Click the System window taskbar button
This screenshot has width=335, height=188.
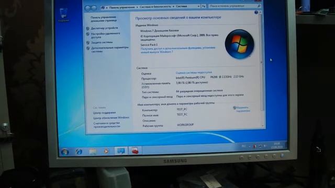pyautogui.click(x=121, y=151)
